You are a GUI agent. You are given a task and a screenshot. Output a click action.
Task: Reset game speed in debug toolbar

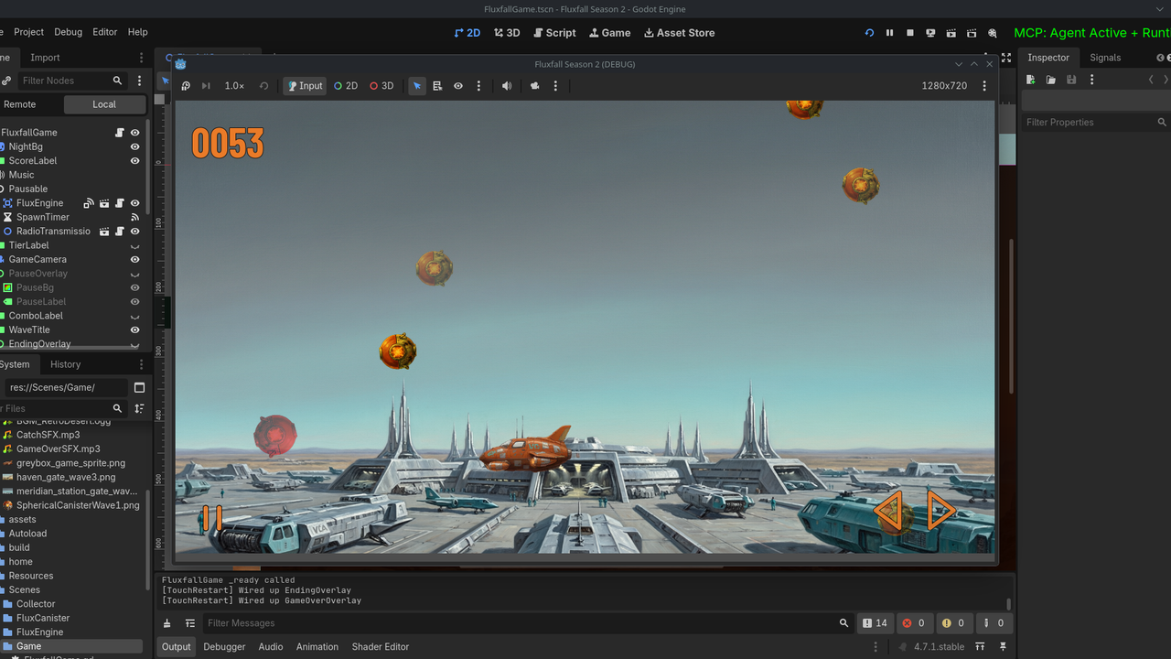click(x=264, y=86)
